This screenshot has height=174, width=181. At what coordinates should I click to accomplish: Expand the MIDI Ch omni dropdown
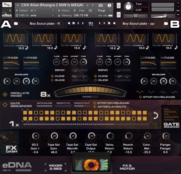[x=35, y=15]
